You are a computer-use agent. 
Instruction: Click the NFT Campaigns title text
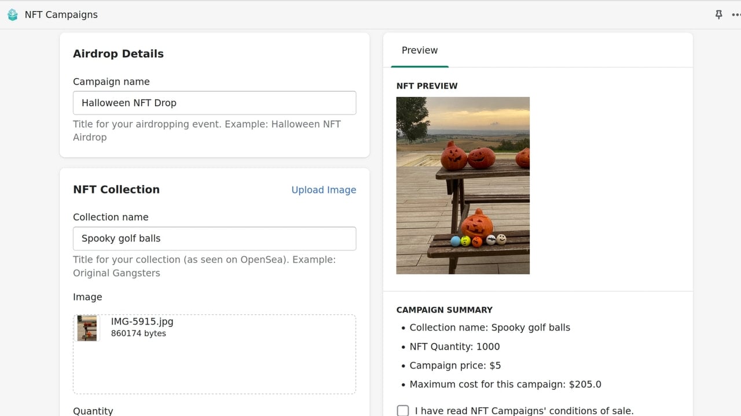(61, 15)
